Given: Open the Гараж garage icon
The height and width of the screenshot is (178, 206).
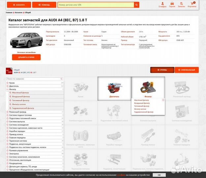Looking at the screenshot, I should click(x=172, y=5).
